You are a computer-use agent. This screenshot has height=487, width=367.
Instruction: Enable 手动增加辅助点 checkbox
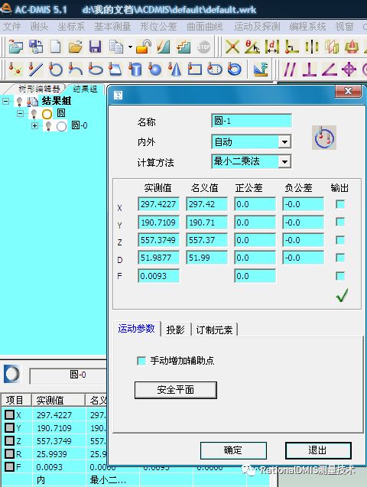(x=141, y=361)
